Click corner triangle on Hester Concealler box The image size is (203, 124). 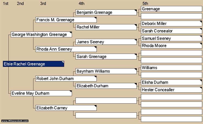tap(201, 88)
